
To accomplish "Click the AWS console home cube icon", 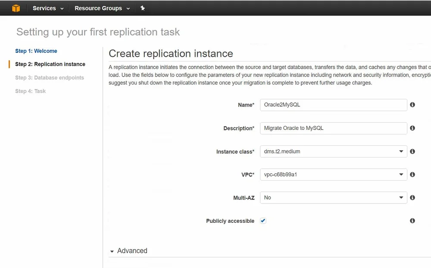I will [16, 8].
